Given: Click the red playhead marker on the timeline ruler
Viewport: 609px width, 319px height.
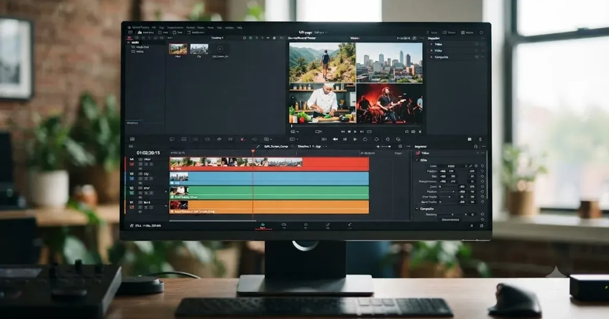Looking at the screenshot, I should coord(253,151).
